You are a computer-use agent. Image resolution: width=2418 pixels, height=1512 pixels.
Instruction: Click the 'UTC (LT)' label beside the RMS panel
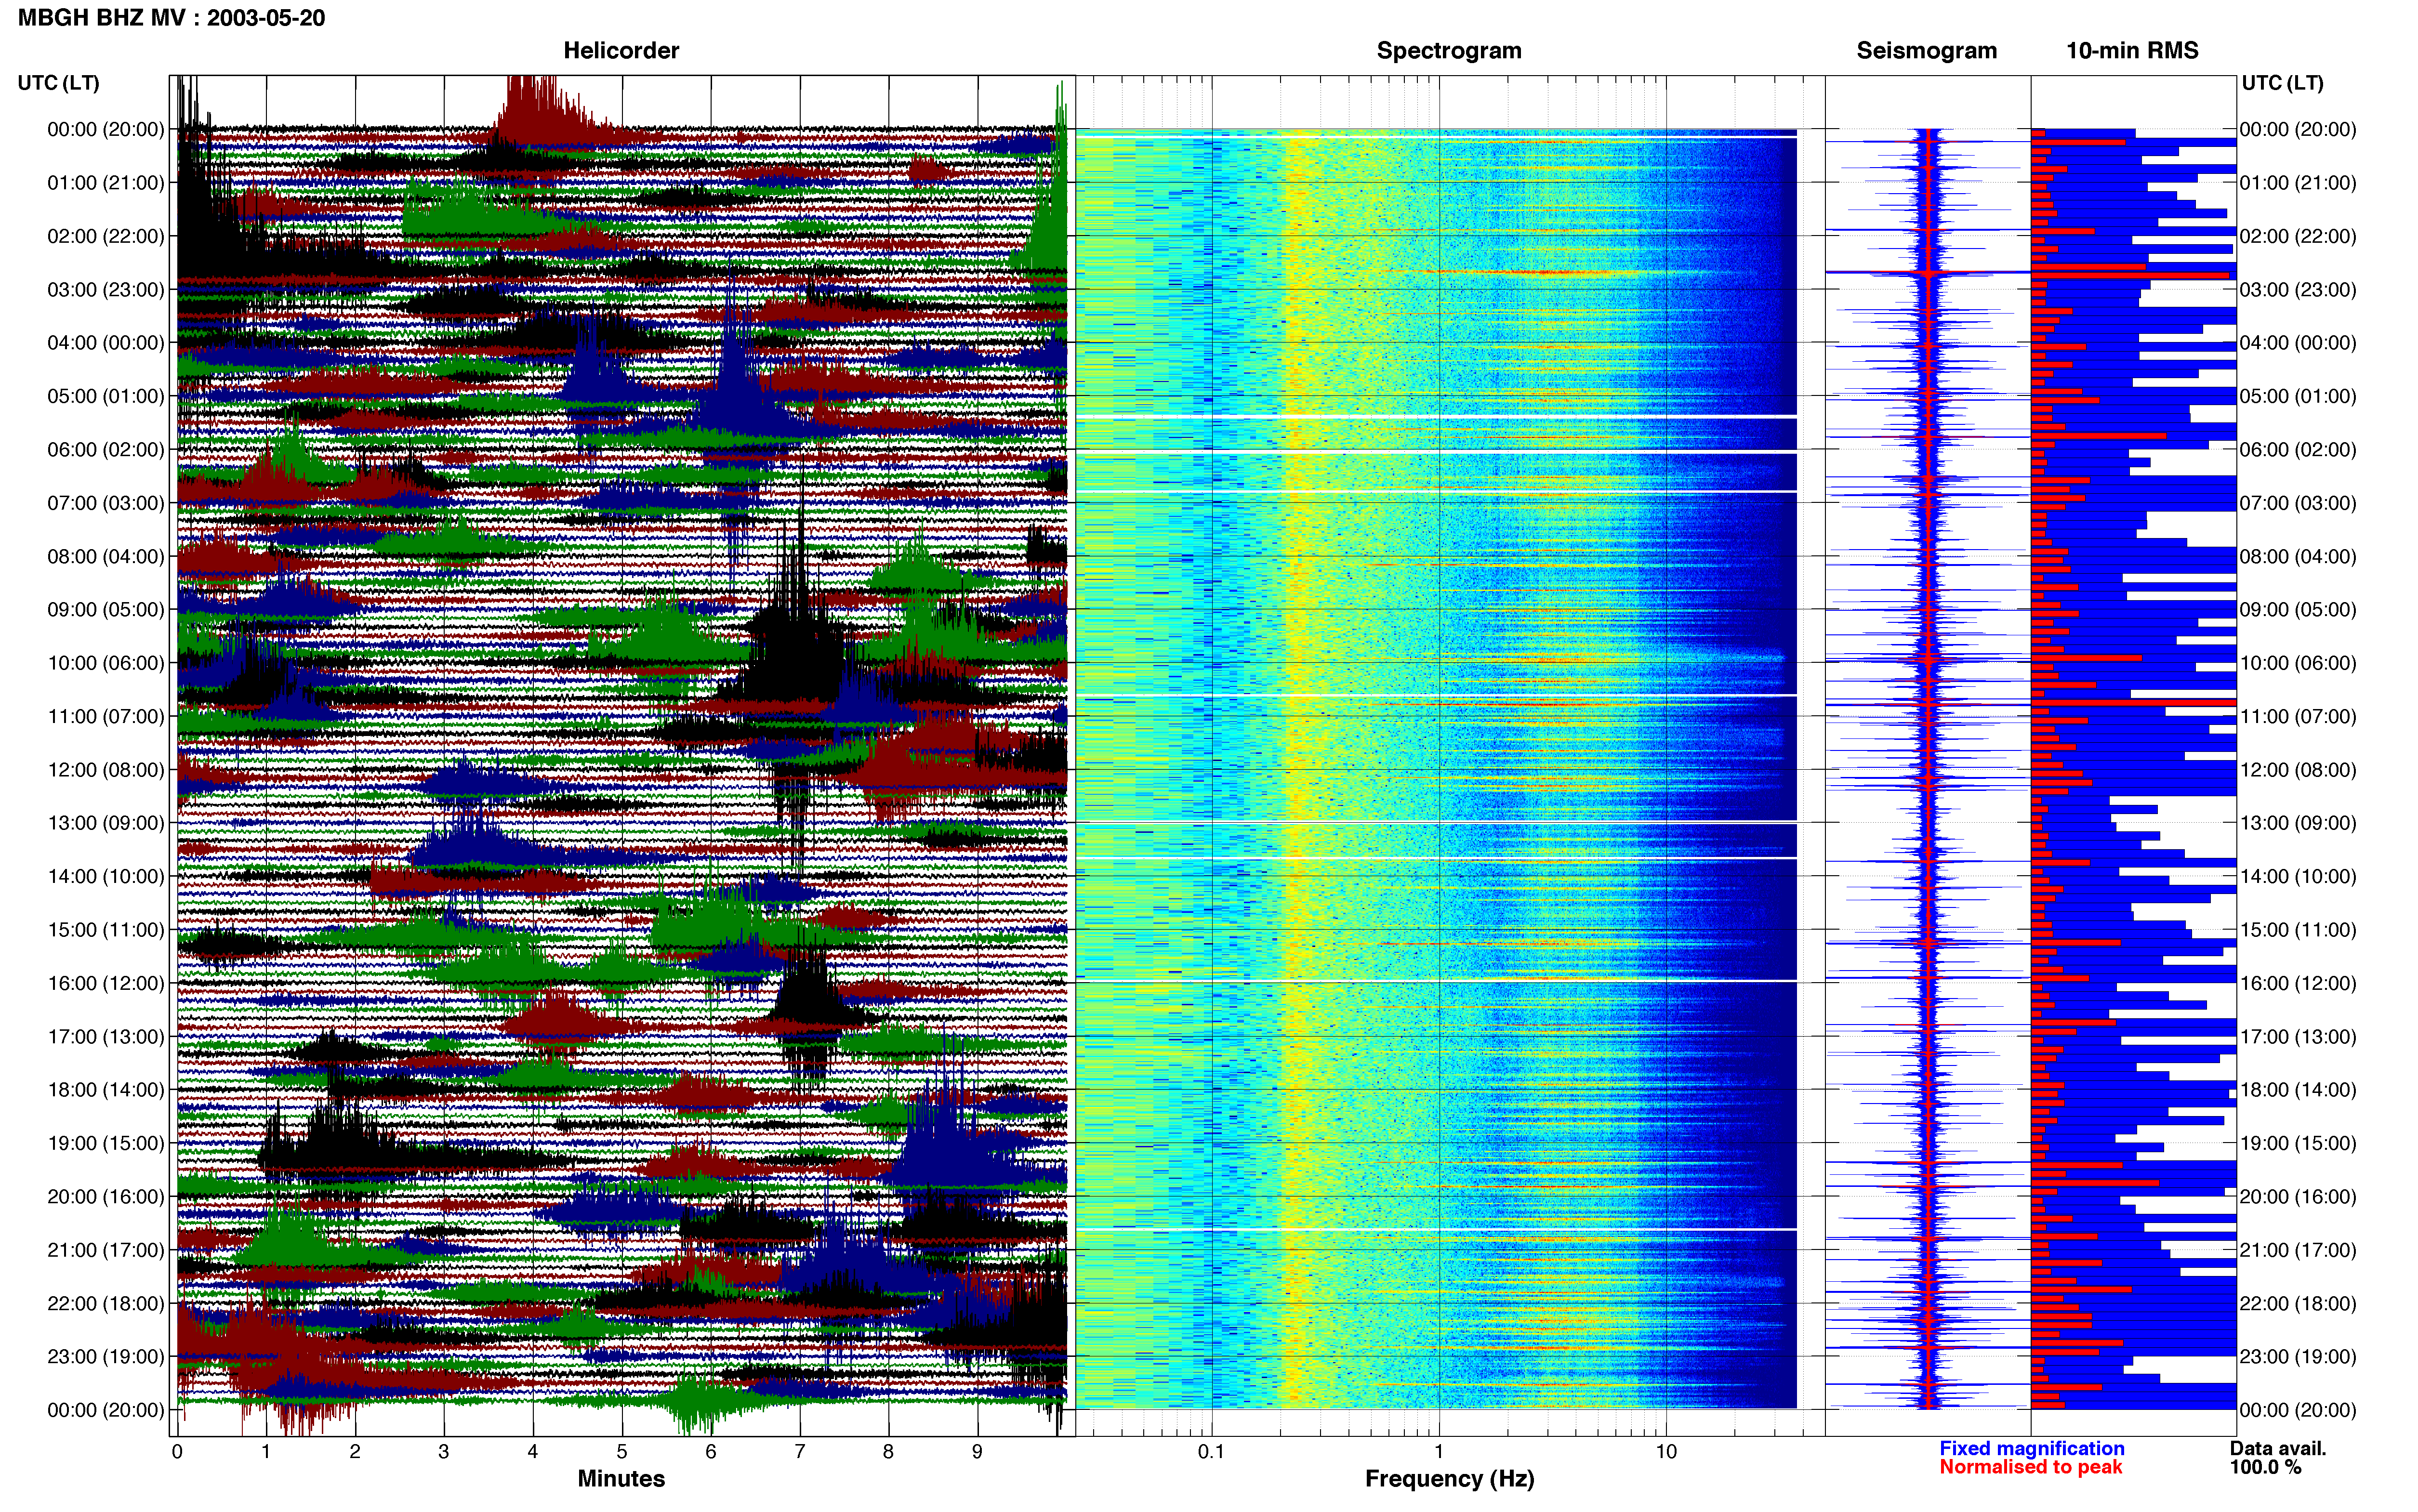click(x=2282, y=83)
